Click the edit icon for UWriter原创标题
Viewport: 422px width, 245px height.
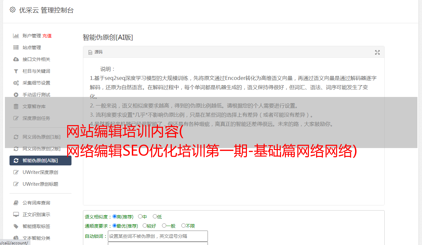(16, 184)
